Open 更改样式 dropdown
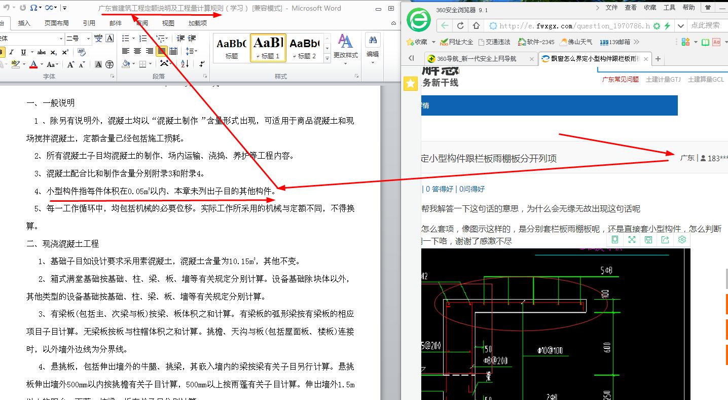Image resolution: width=728 pixels, height=400 pixels. 345,49
